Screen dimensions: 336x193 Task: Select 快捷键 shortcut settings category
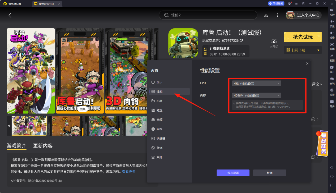tap(169, 138)
